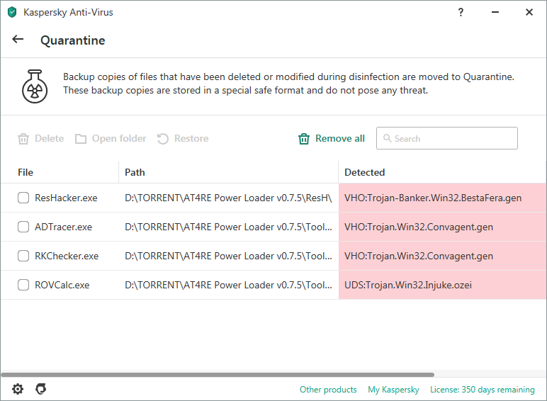Click ADTracer.exe's VHO:Trojan.Win32.Convagent.gen cell
547x401 pixels.
[442, 227]
